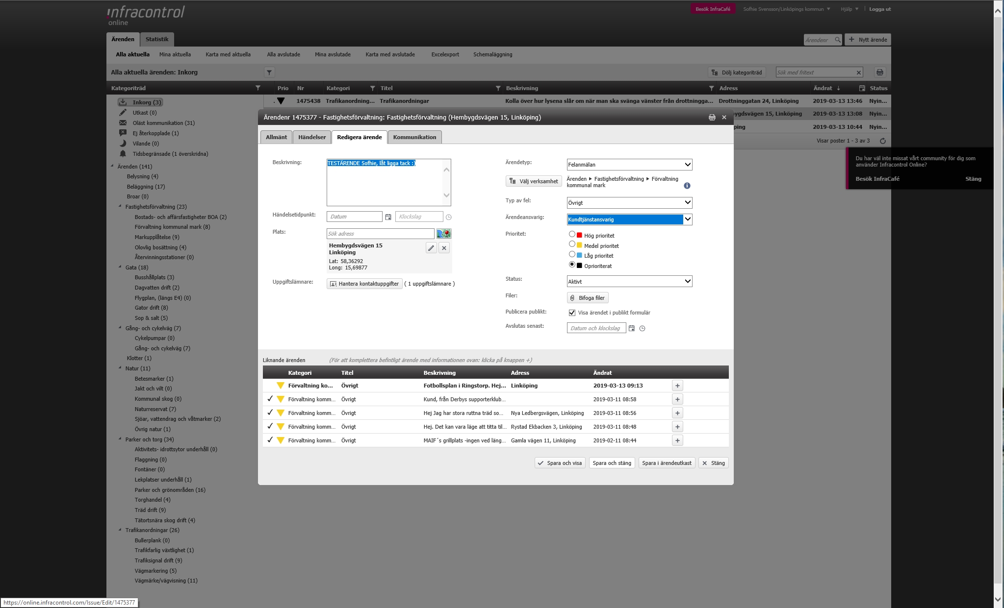This screenshot has width=1004, height=608.
Task: Click the yellow Medel prioritet color square
Action: coord(579,245)
